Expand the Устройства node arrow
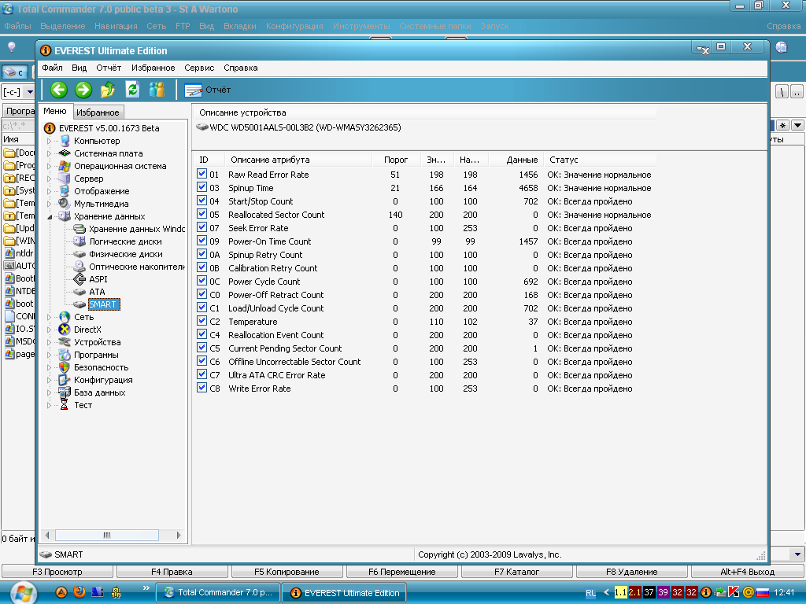 click(50, 342)
